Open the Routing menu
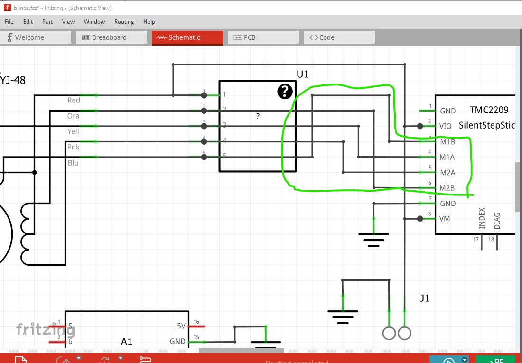Screen dimensions: 522x363 coord(124,22)
